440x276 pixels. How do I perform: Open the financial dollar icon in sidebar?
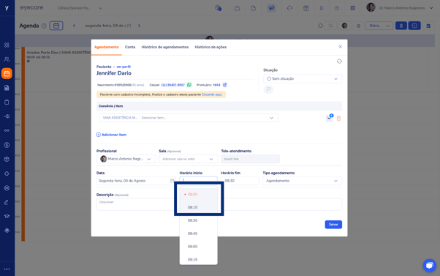[7, 145]
